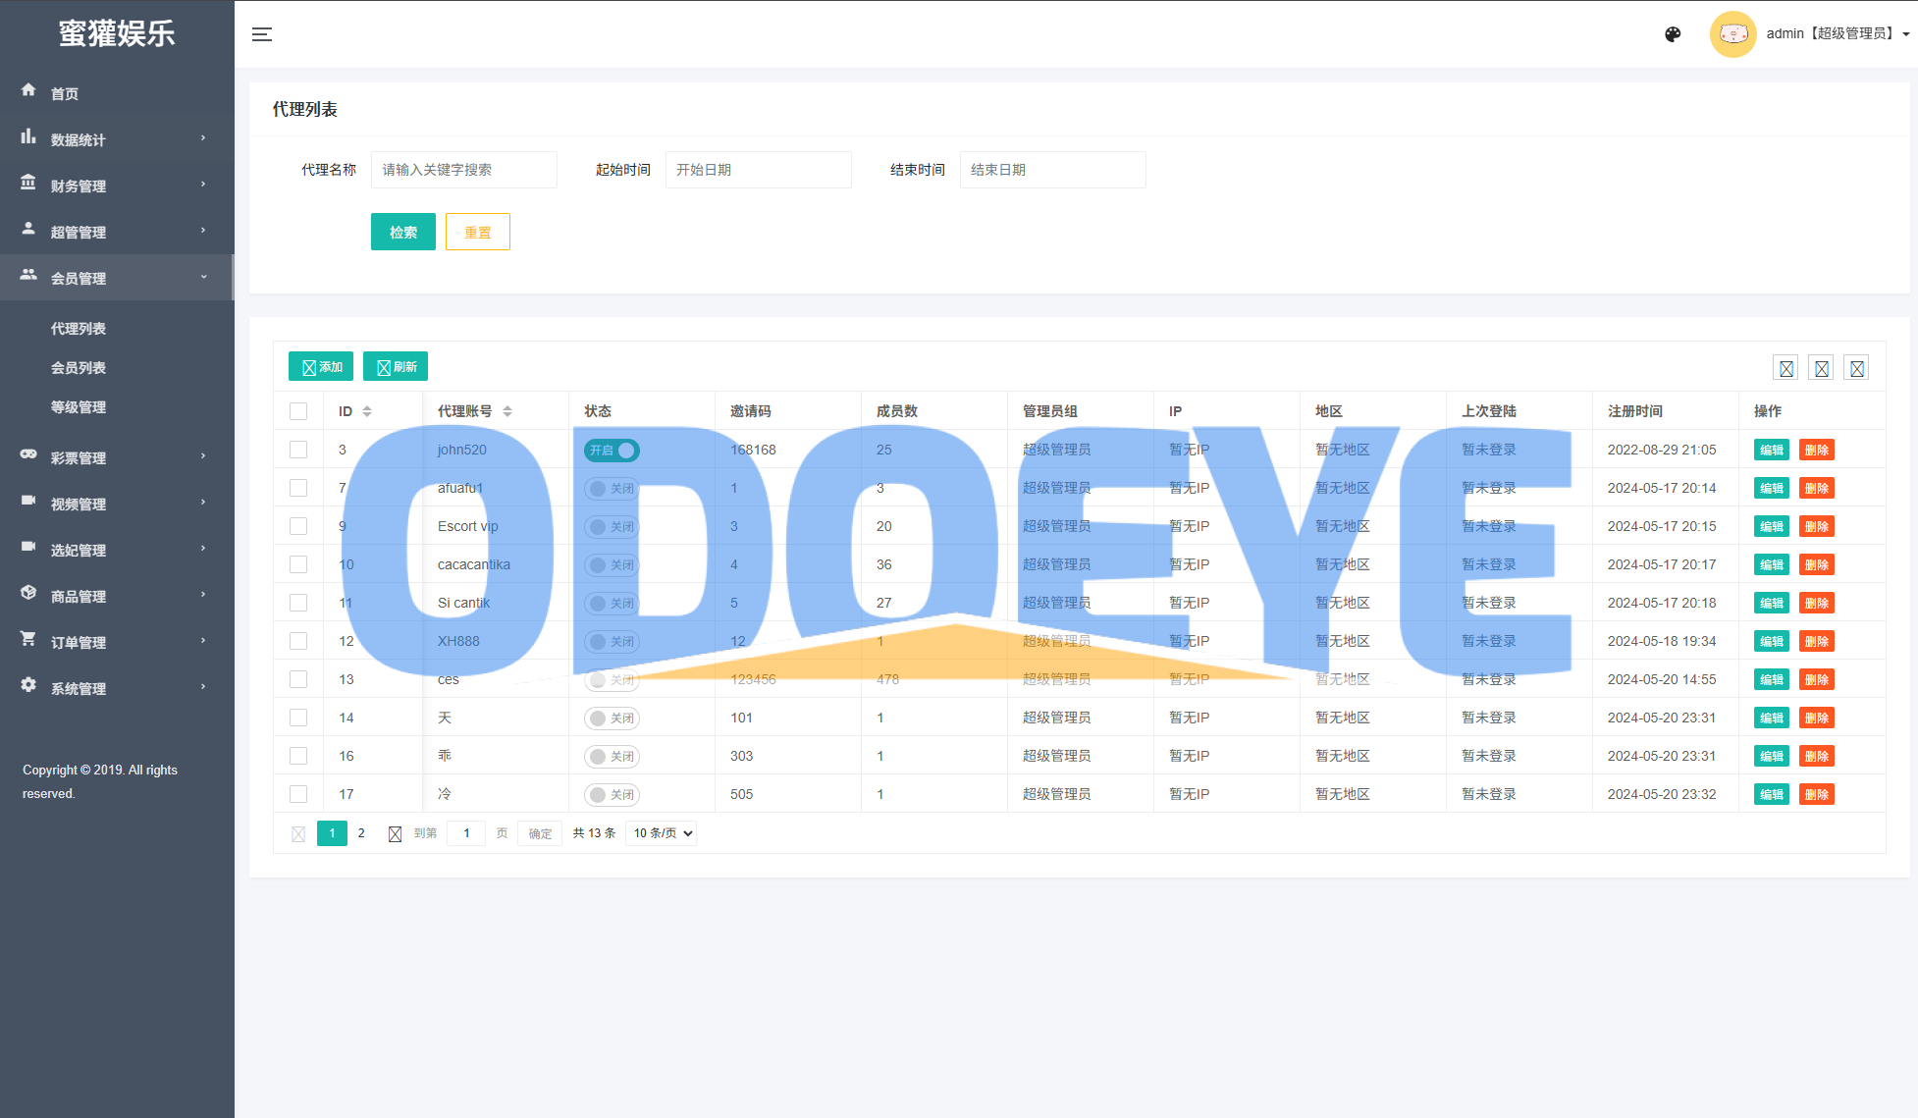Click the hamburger sidebar collapse icon
Viewport: 1918px width, 1118px height.
coord(261,34)
